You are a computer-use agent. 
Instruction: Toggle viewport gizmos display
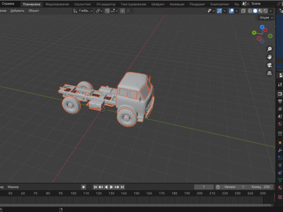[x=219, y=11]
